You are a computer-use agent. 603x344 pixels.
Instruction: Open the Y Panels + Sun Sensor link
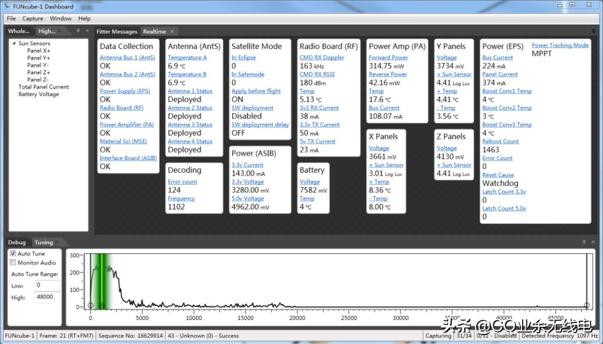click(x=454, y=75)
